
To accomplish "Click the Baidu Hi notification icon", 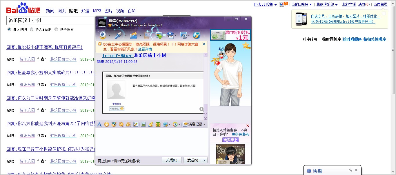I will point(283,4).
